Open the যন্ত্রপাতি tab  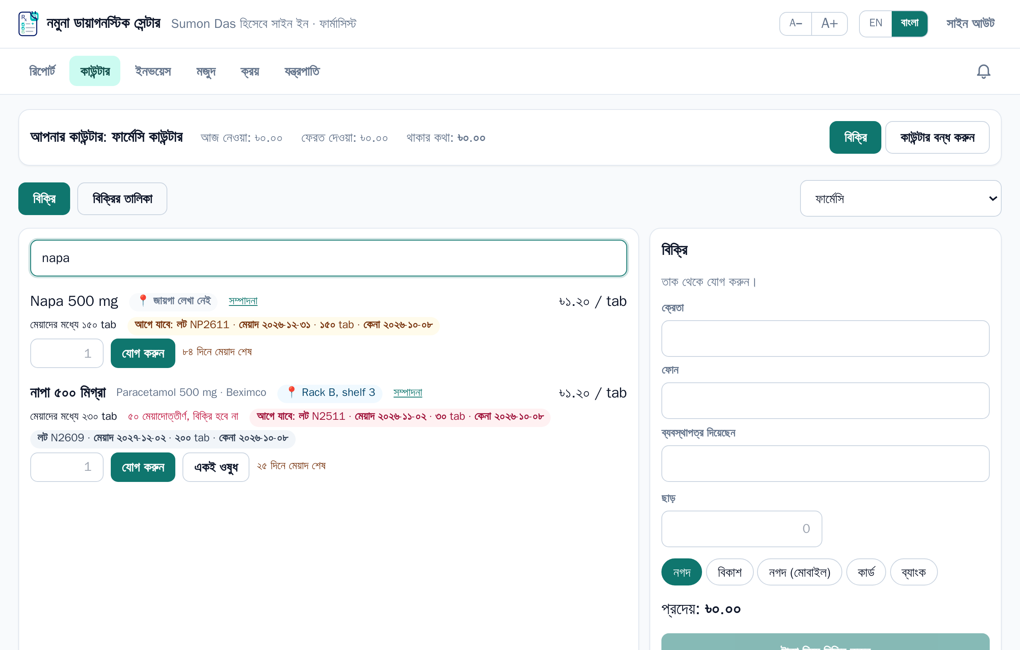pyautogui.click(x=302, y=71)
